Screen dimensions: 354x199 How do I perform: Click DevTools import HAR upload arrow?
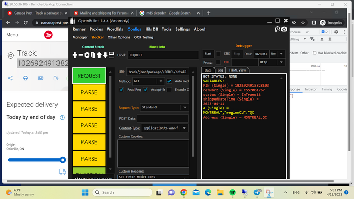(x=322, y=39)
